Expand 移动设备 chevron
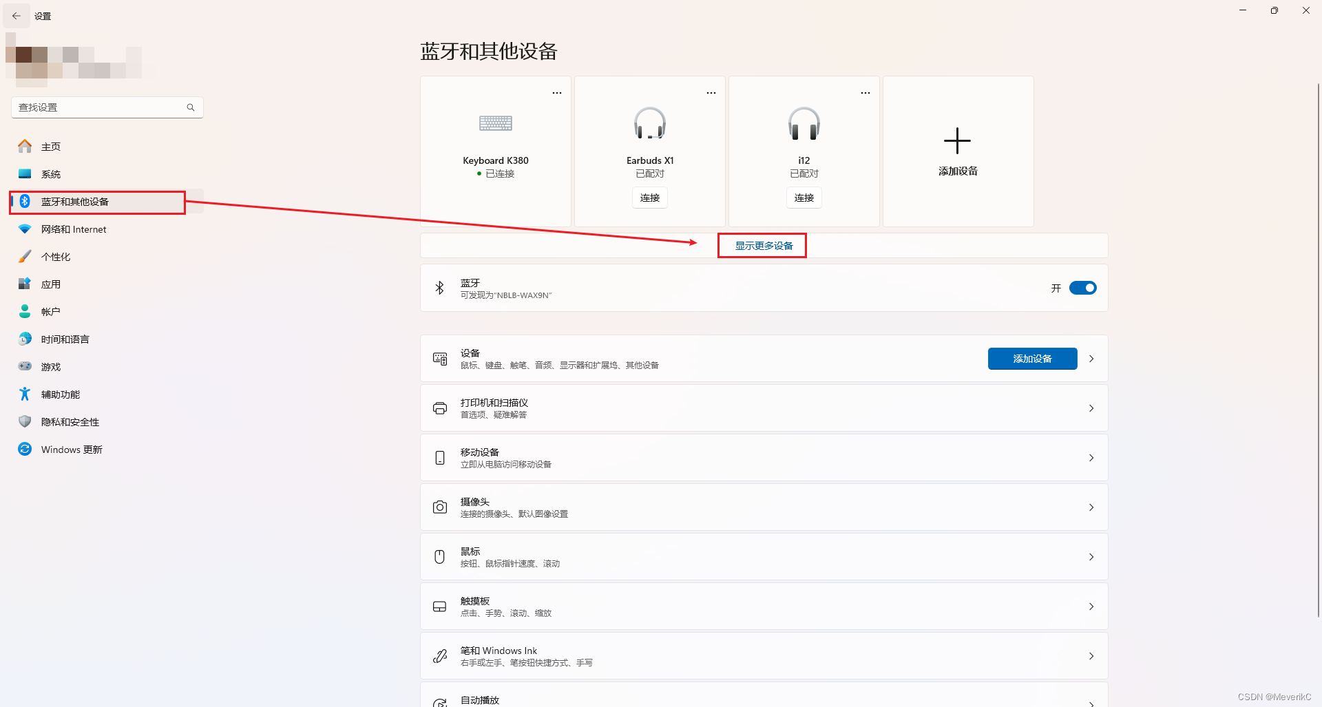Screen dimensions: 1322x707 1091,458
